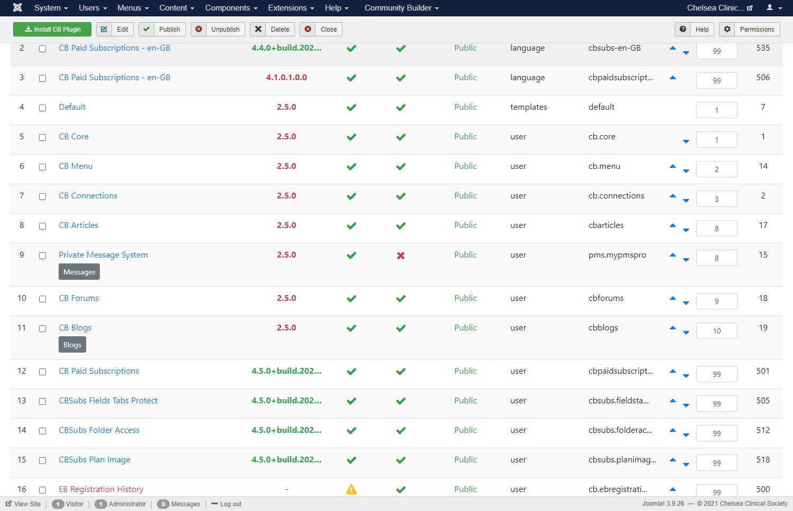Move EB Registration History row up
The height and width of the screenshot is (511, 793).
coord(673,489)
